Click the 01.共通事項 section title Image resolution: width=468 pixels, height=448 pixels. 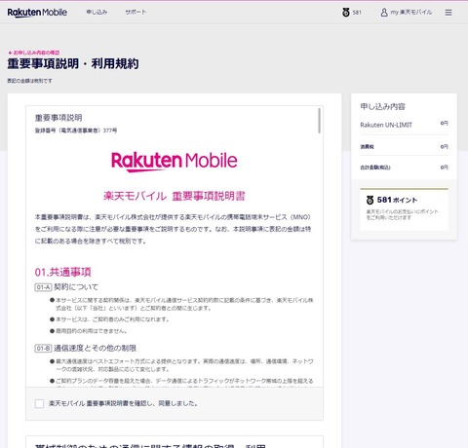tap(63, 272)
